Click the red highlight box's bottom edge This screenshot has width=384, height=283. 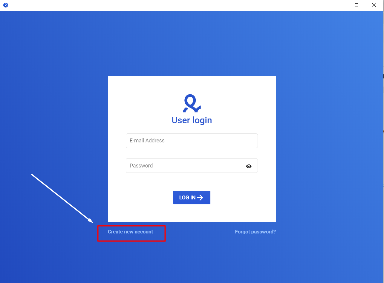pos(131,241)
